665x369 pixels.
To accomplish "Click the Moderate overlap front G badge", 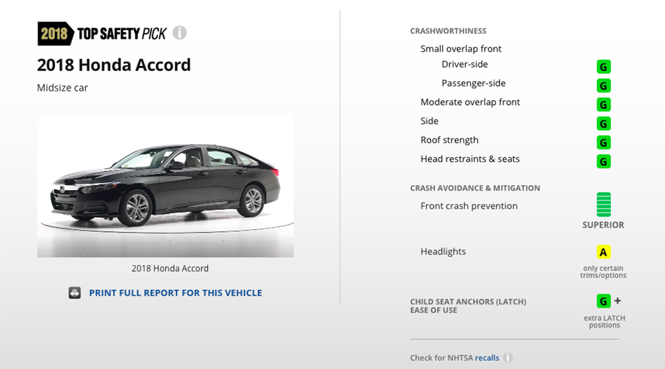I will 603,105.
